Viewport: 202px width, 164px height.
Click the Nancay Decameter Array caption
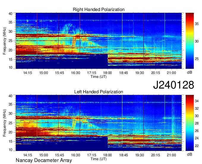coord(44,160)
